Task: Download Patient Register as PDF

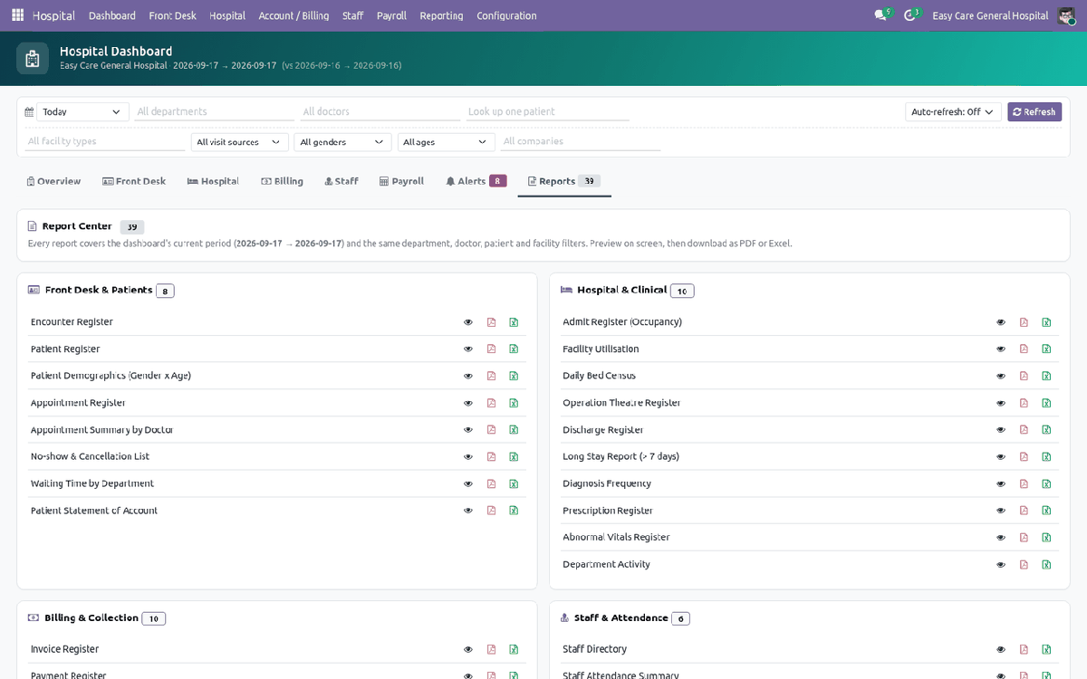Action: coord(491,349)
